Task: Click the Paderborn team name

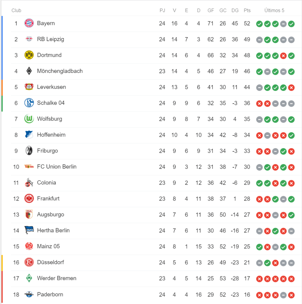Action: coord(50,294)
